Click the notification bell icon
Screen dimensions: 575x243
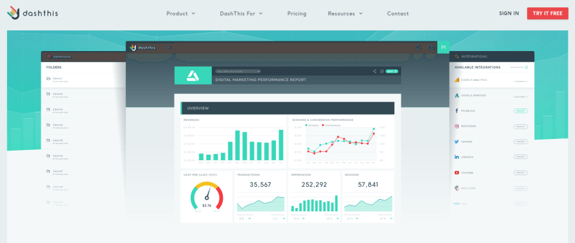[418, 47]
